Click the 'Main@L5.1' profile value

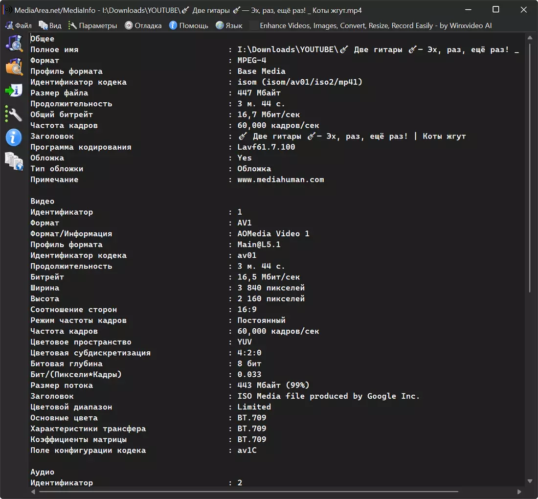(x=259, y=244)
